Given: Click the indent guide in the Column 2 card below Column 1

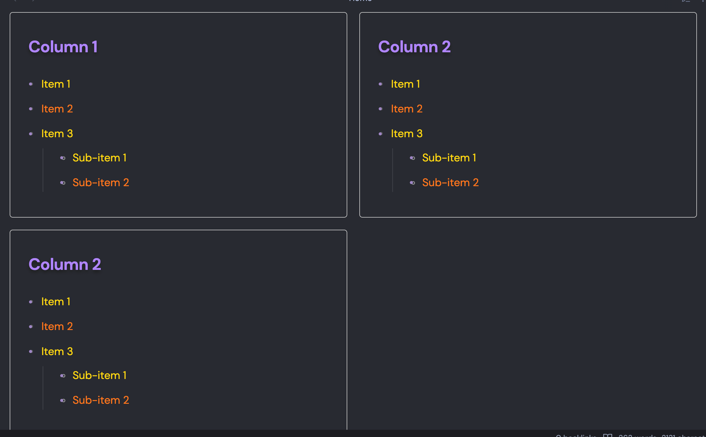Looking at the screenshot, I should (43, 388).
